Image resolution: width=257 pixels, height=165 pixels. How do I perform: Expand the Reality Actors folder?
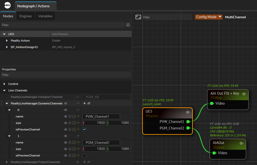tap(7, 41)
